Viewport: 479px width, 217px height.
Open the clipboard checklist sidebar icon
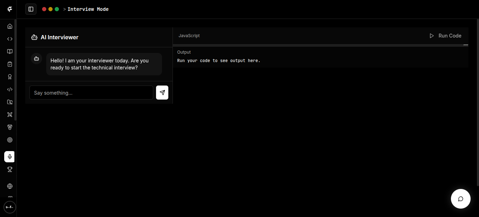coord(10,64)
